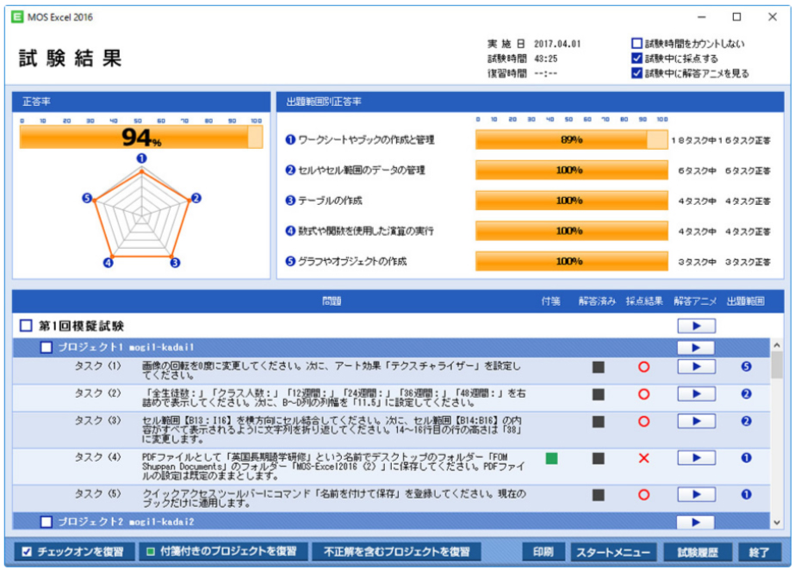Viewport: 795px width, 570px height.
Task: Click node 1 on the radar chart
Action: tap(141, 158)
